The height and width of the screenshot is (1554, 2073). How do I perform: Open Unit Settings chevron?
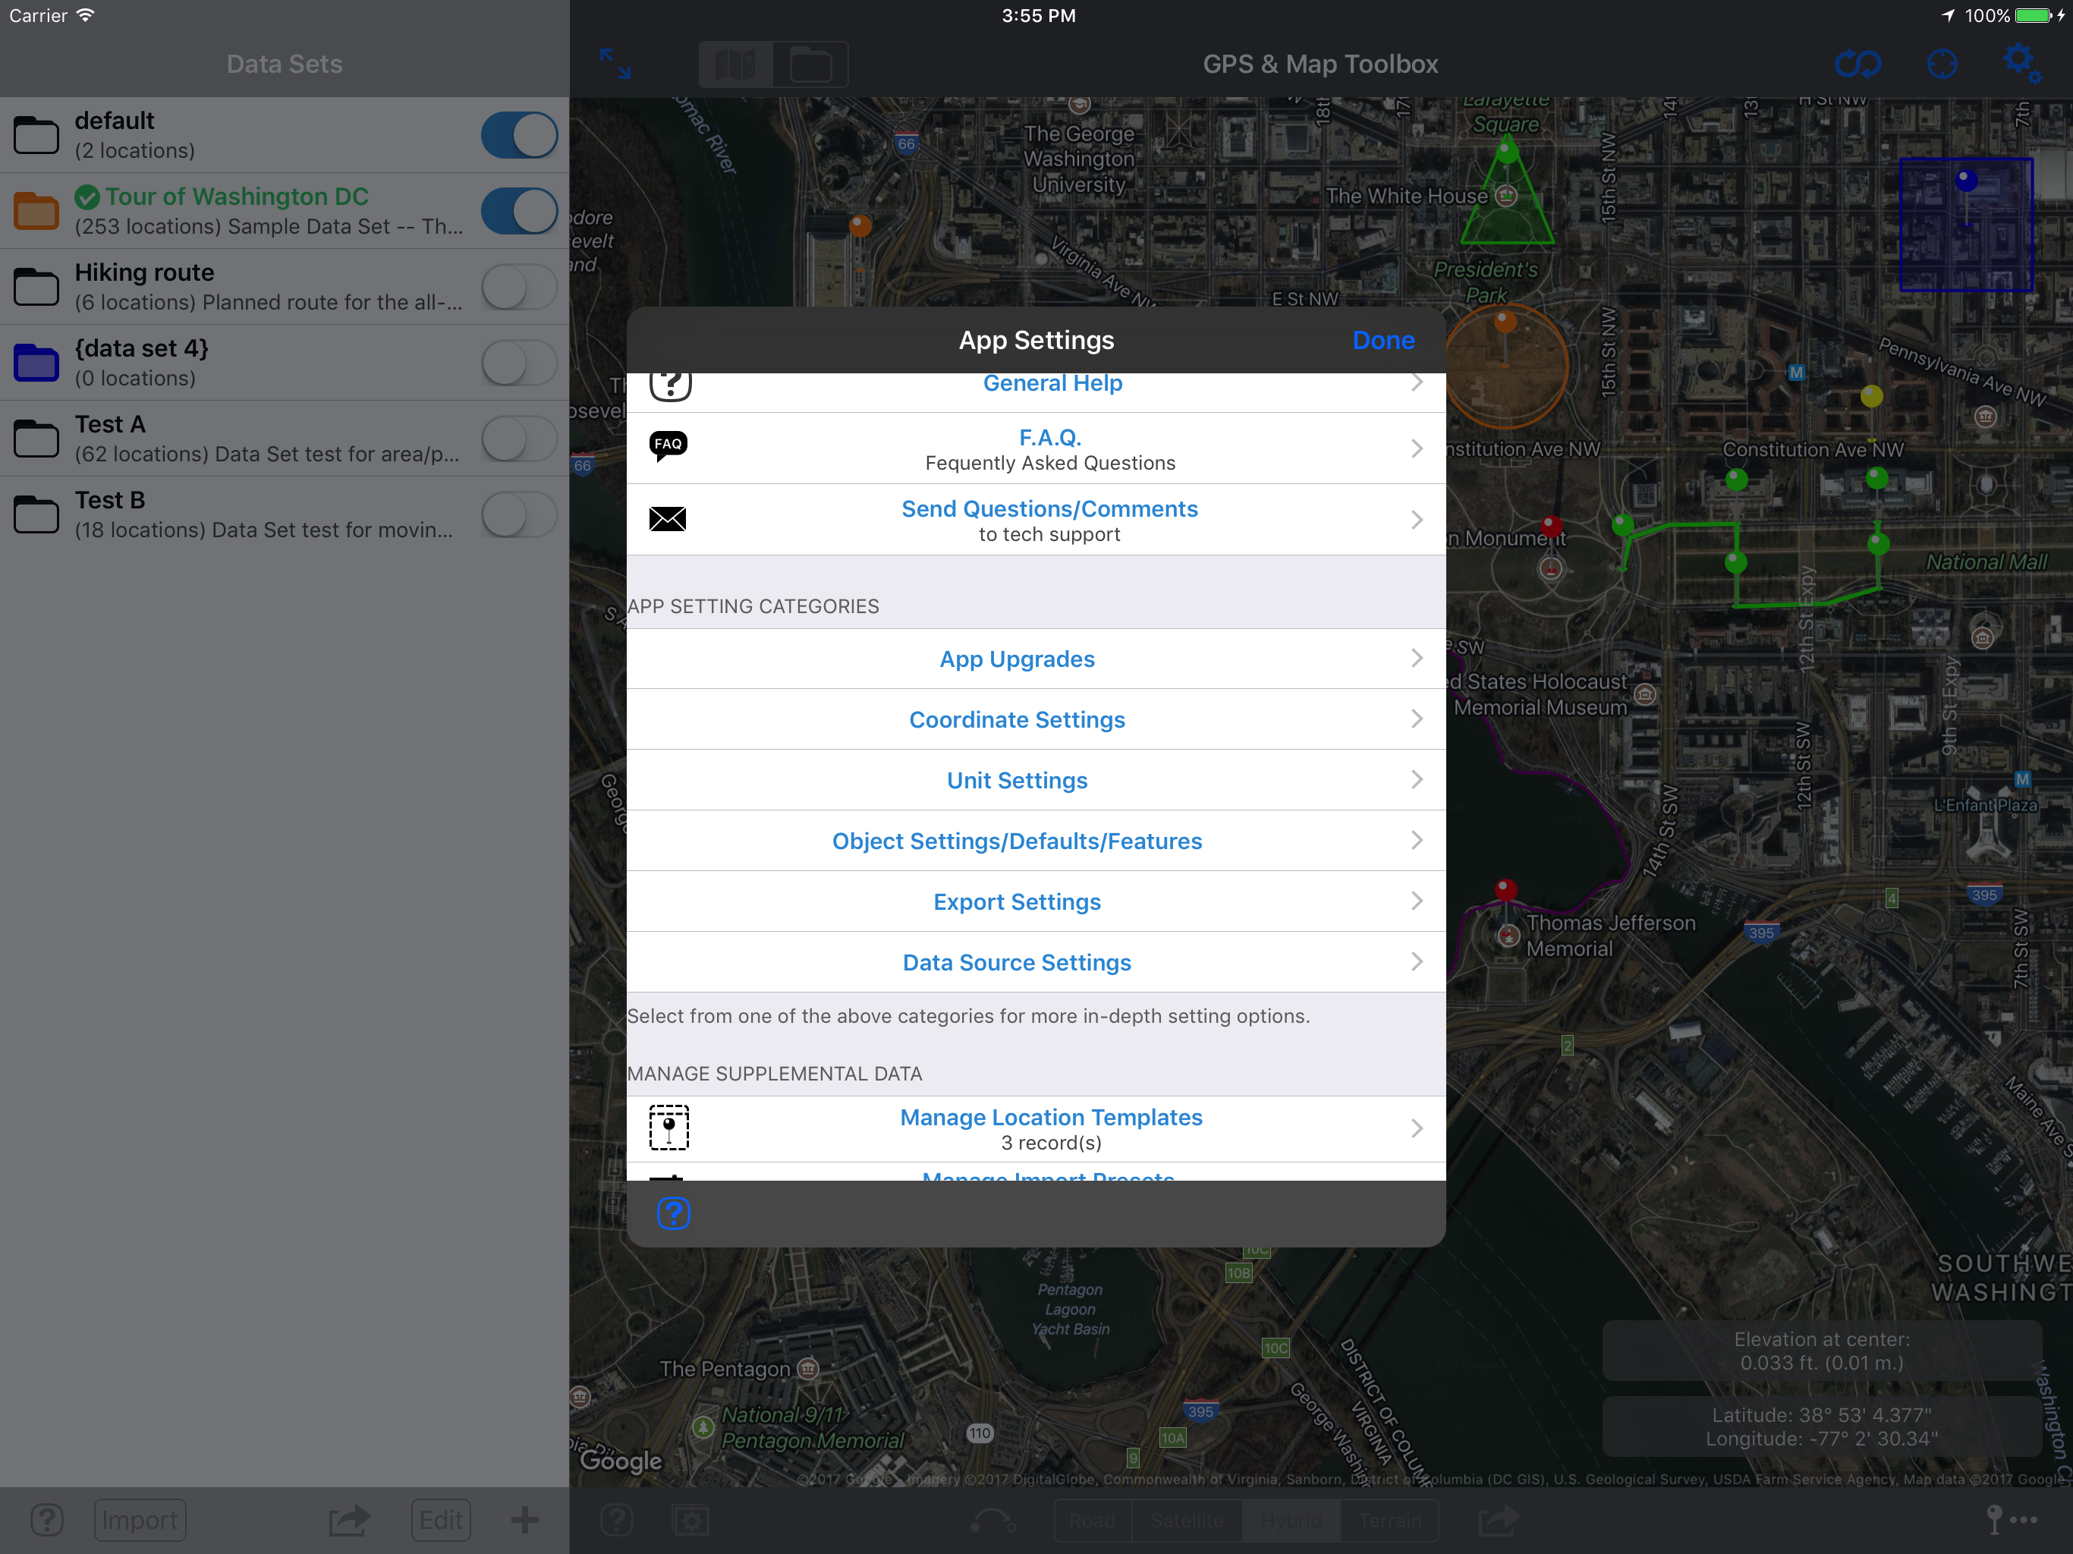click(x=1417, y=780)
